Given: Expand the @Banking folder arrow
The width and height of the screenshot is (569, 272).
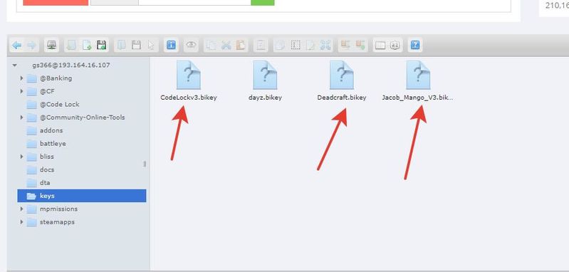Looking at the screenshot, I should click(x=21, y=78).
